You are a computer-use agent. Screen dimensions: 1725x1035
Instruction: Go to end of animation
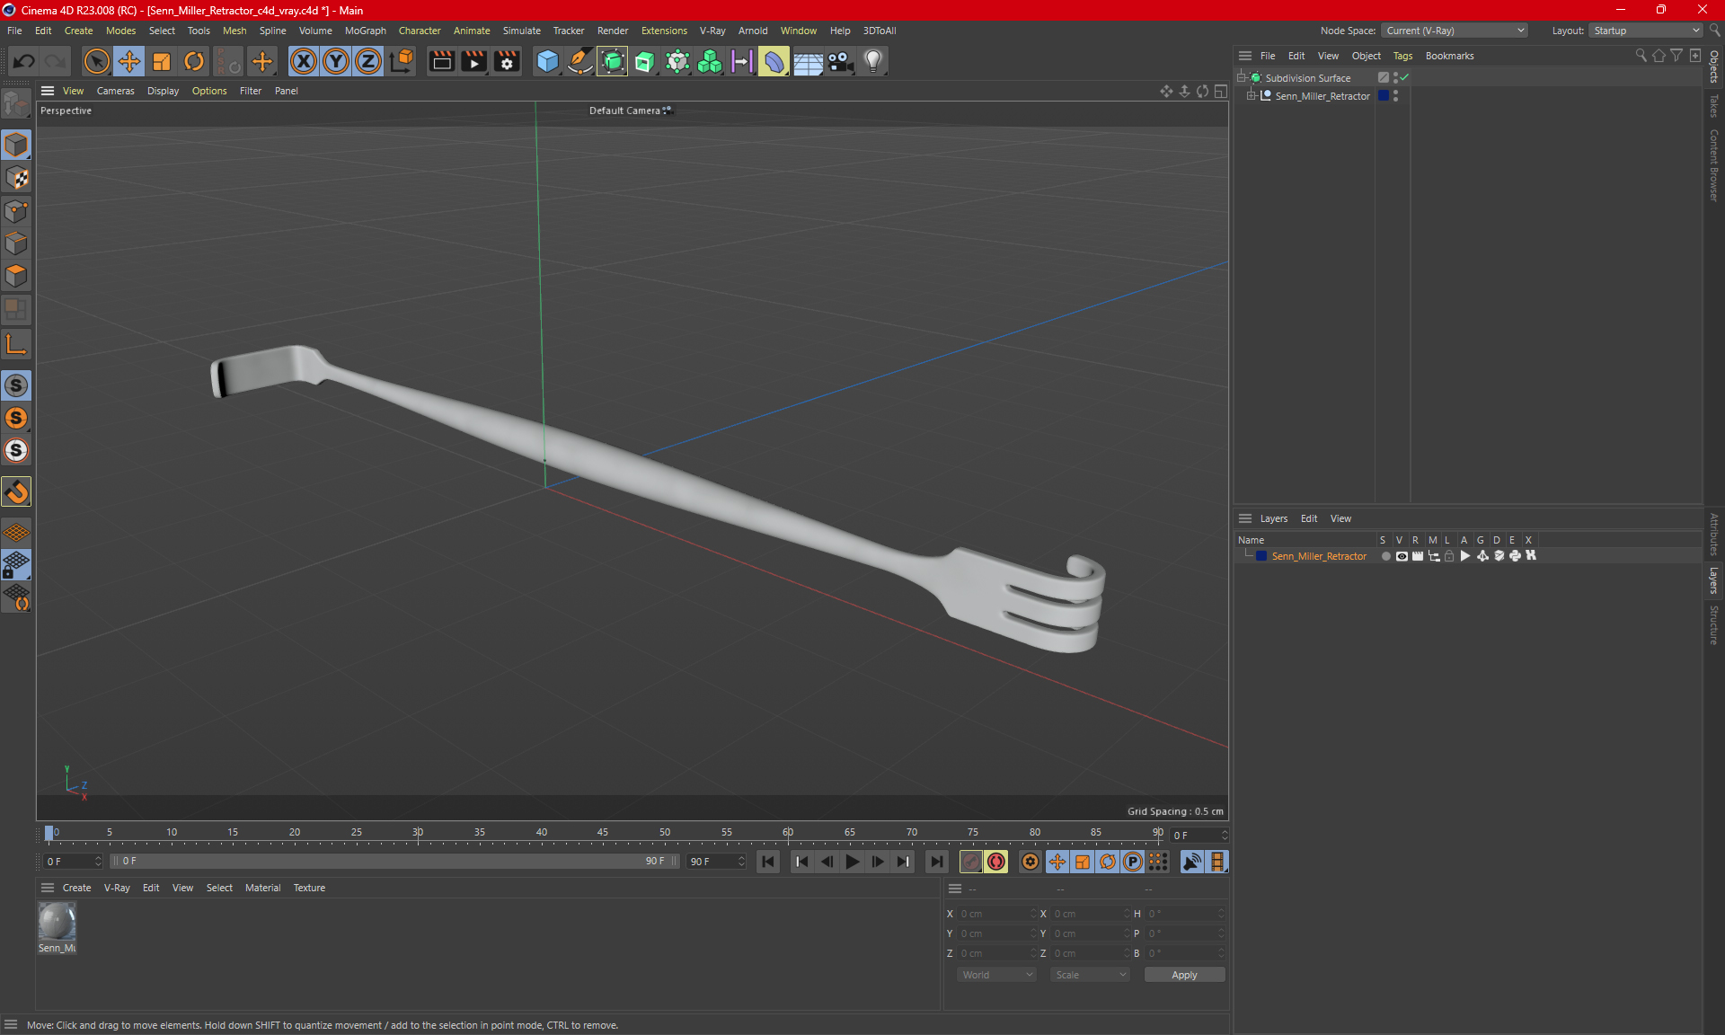point(936,862)
